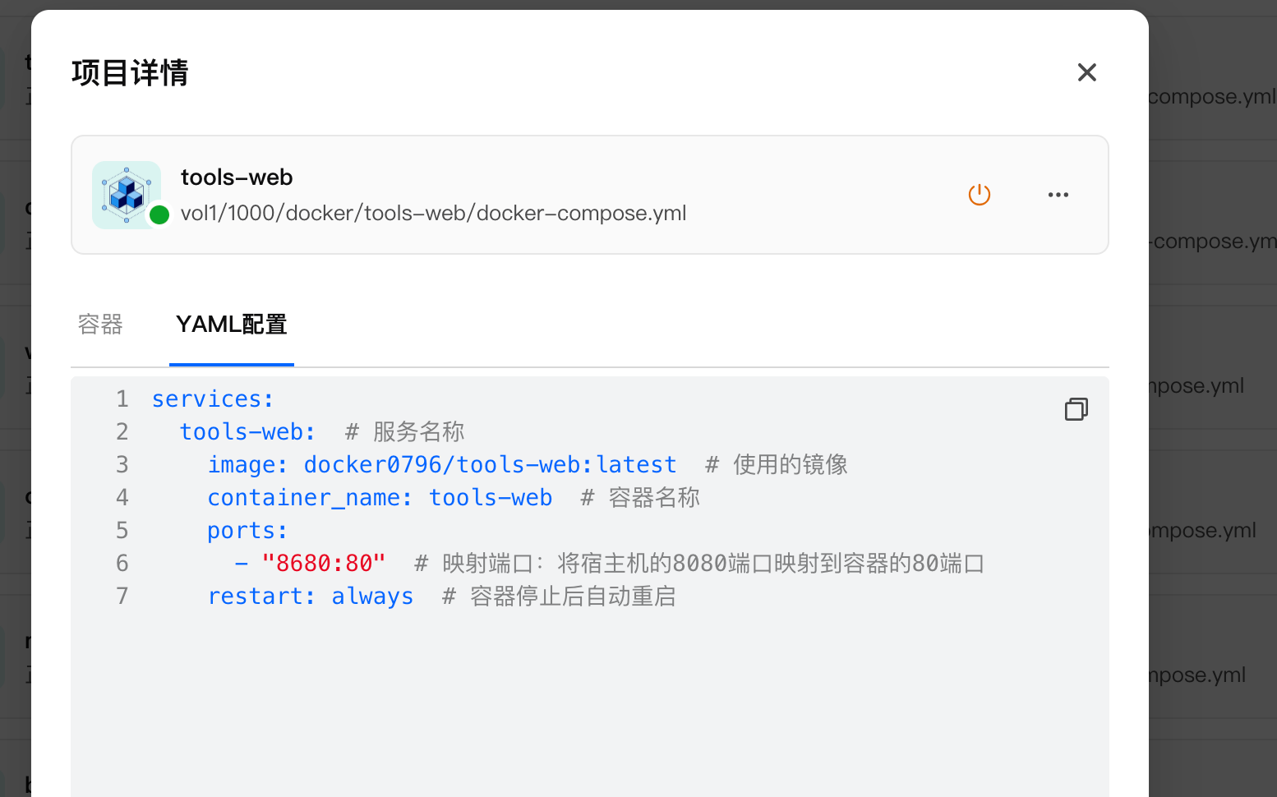Image resolution: width=1277 pixels, height=797 pixels.
Task: Click the green running status dot
Action: coord(159,215)
